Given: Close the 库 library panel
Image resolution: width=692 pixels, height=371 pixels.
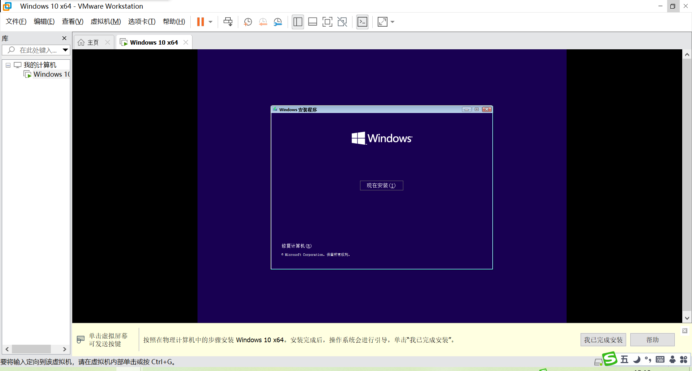Looking at the screenshot, I should pyautogui.click(x=64, y=38).
